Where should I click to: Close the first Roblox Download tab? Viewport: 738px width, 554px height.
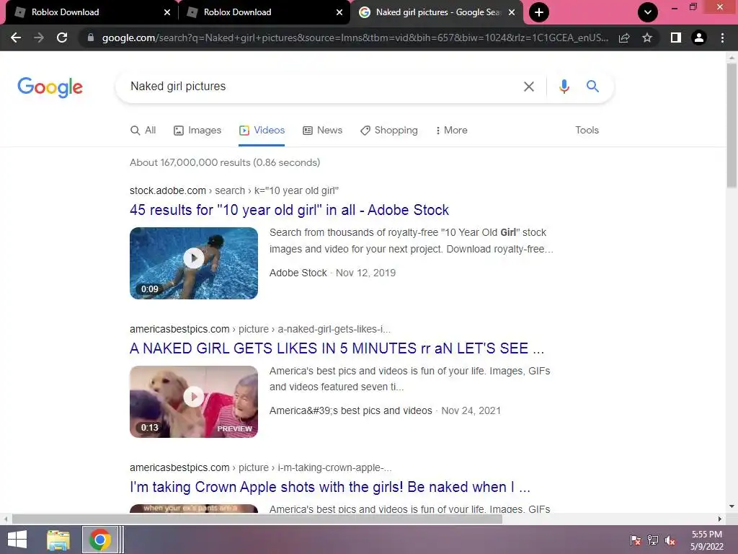[x=167, y=12]
